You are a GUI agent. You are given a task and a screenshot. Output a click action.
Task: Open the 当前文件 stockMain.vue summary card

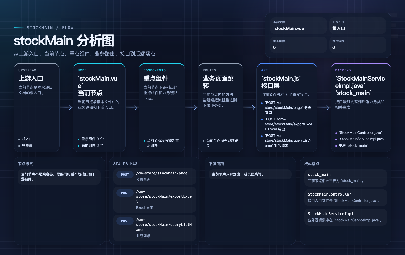pos(298,26)
